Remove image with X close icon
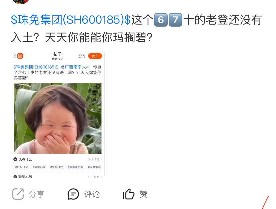Screen dimensions: 276x209 [98, 86]
